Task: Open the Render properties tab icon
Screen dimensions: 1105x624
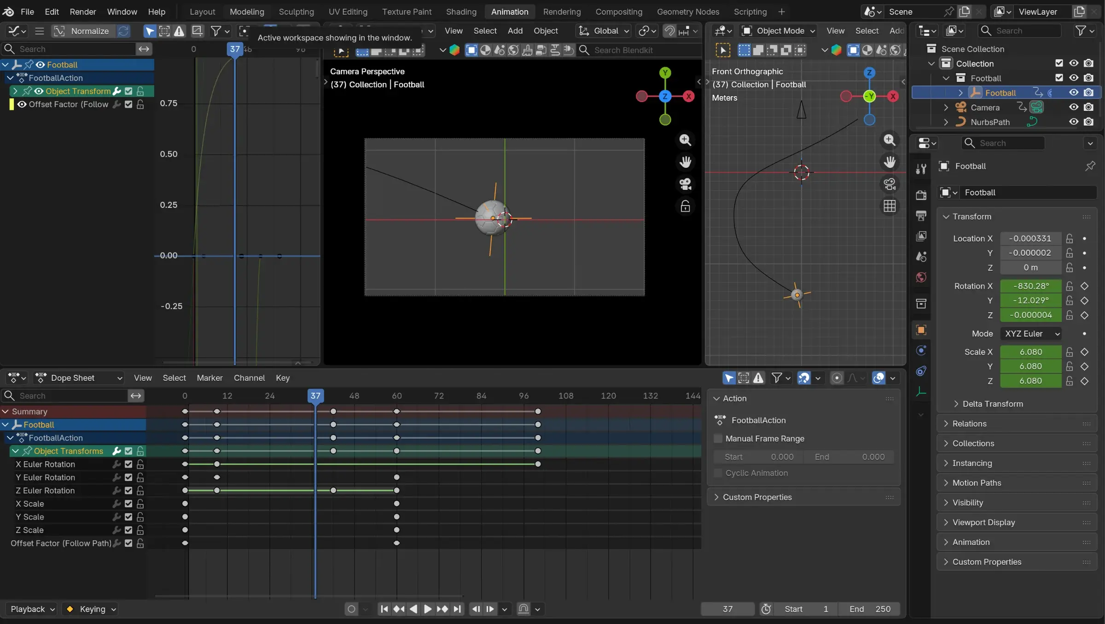Action: 921,195
